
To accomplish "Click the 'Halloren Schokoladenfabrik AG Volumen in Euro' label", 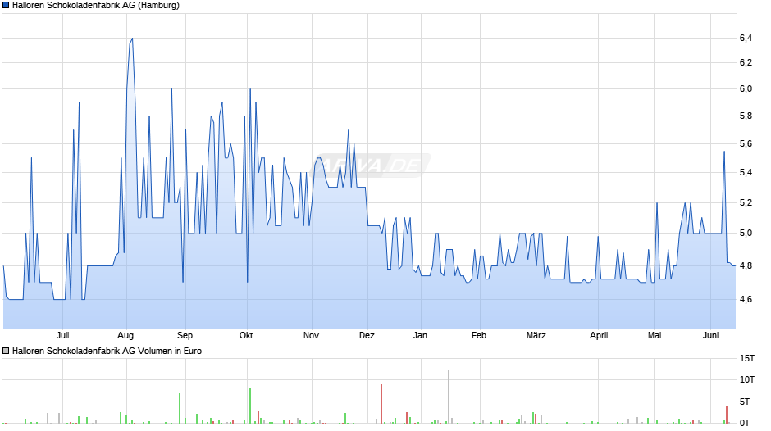I will coord(107,351).
